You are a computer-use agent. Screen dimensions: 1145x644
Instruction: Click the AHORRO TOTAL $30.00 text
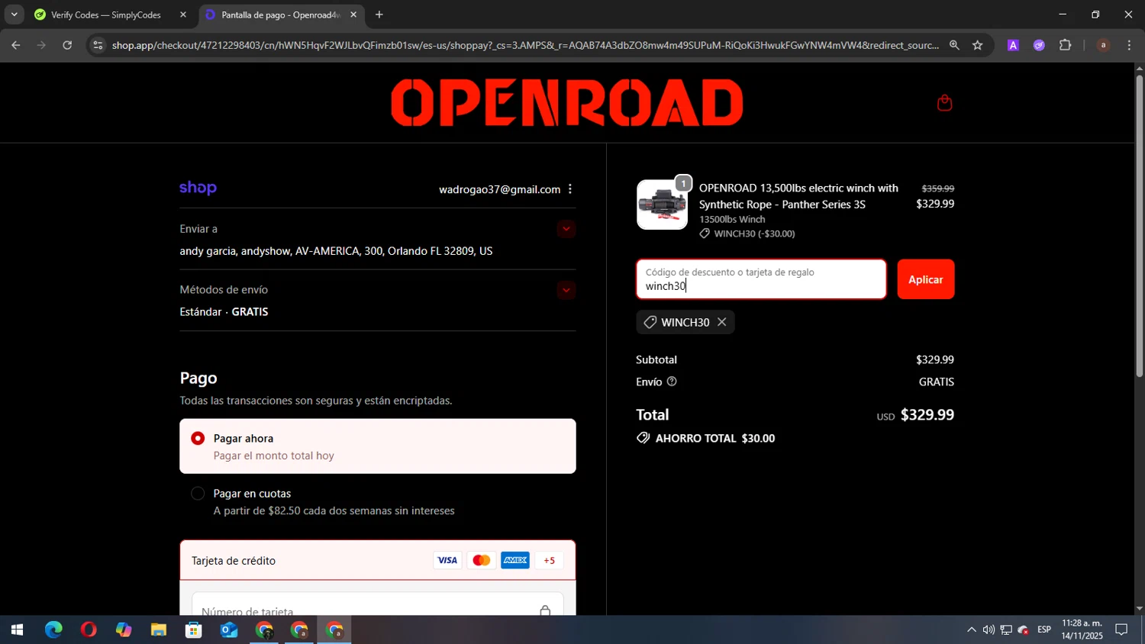click(x=715, y=438)
